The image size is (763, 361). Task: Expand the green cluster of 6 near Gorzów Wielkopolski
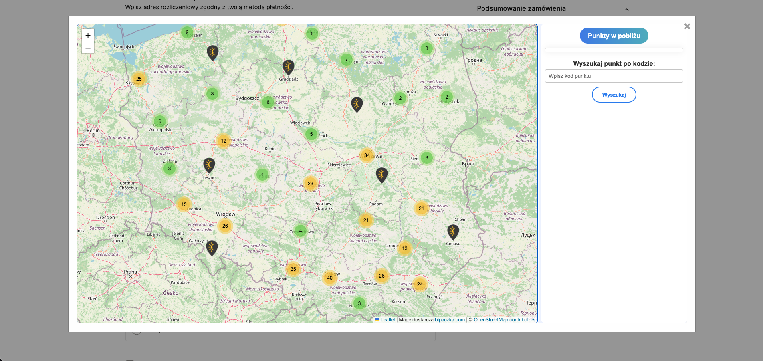[x=159, y=121]
